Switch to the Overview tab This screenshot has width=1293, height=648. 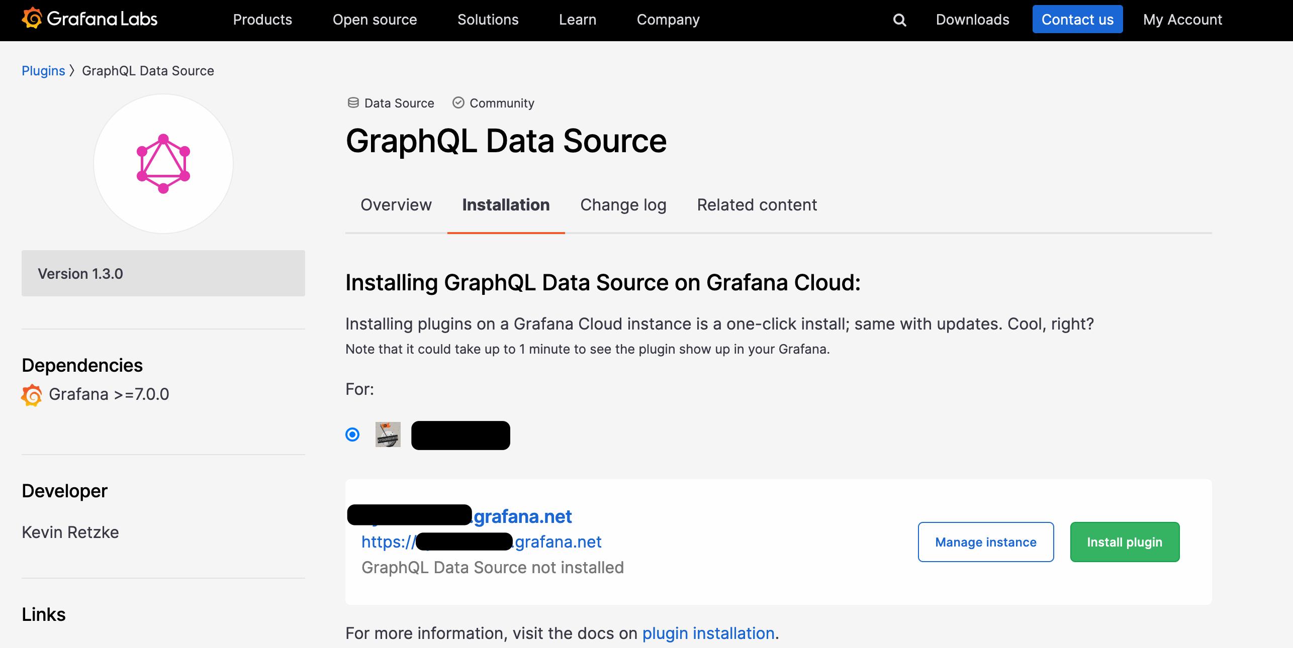(396, 205)
